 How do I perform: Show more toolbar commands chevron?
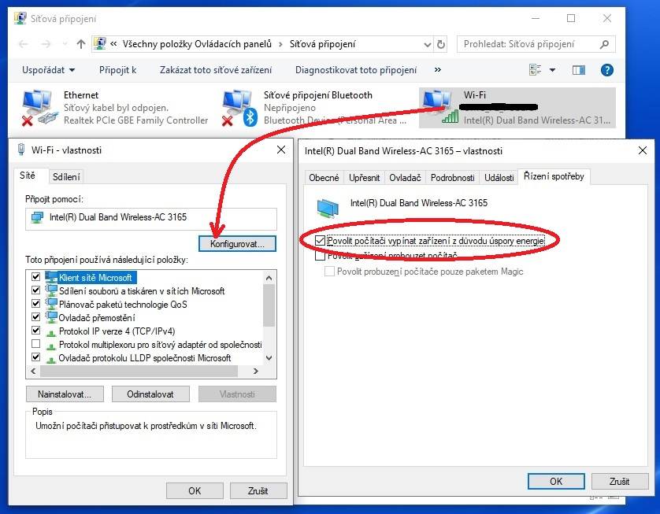tap(438, 70)
